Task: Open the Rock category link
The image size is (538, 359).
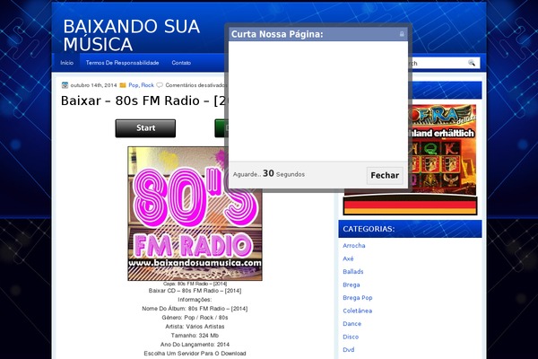Action: pyautogui.click(x=147, y=85)
